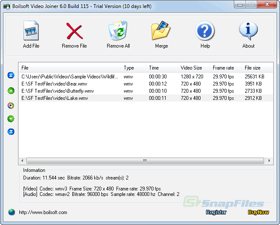Click the 2733 KB file size cell
This screenshot has width=280, height=225.
click(253, 91)
